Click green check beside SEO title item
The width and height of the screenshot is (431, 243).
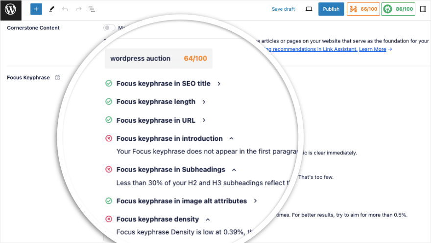109,84
